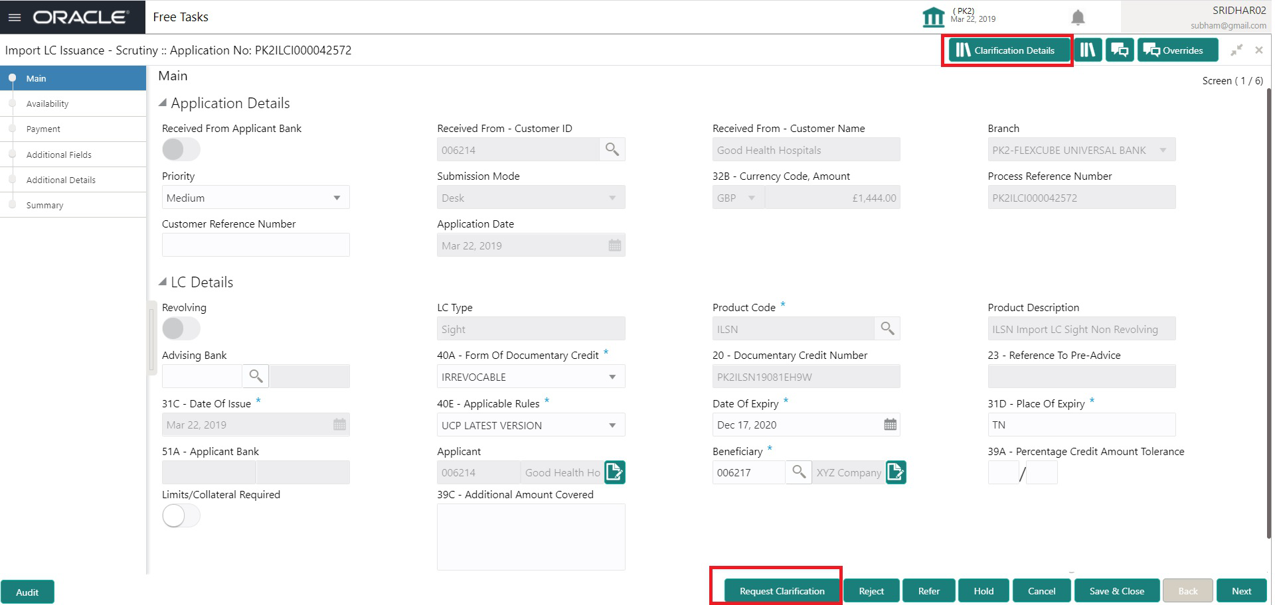The image size is (1275, 605).
Task: Go to the Payment step
Action: pos(73,129)
